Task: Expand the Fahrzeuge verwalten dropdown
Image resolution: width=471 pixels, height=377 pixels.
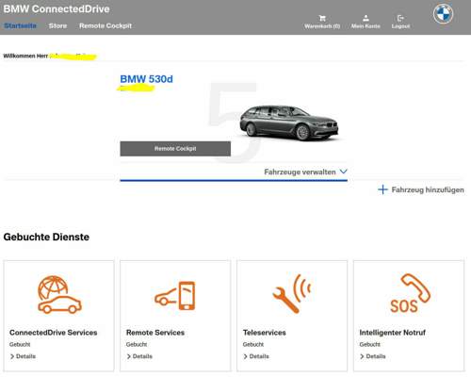Action: [305, 172]
